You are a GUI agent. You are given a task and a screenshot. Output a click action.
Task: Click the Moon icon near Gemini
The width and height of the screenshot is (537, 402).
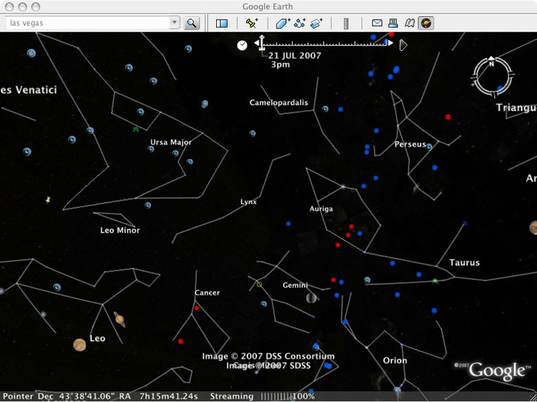(311, 298)
